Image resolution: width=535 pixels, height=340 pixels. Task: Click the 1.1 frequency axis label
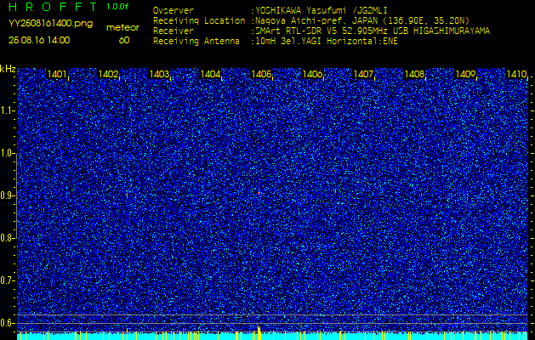(x=7, y=110)
